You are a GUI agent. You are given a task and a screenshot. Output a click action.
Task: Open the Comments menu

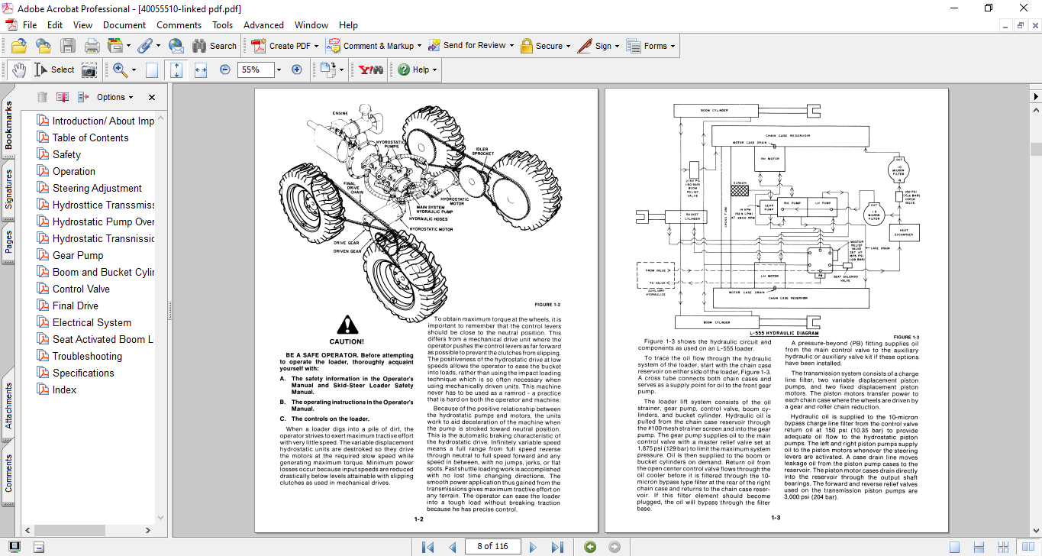coord(179,25)
